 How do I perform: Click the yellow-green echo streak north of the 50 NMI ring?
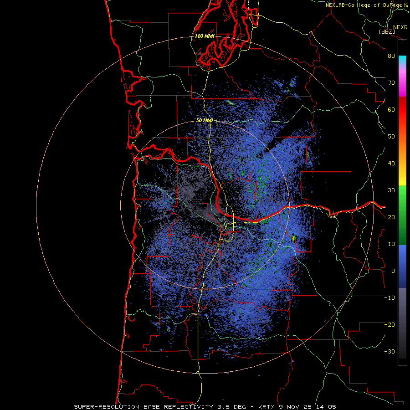[x=231, y=102]
